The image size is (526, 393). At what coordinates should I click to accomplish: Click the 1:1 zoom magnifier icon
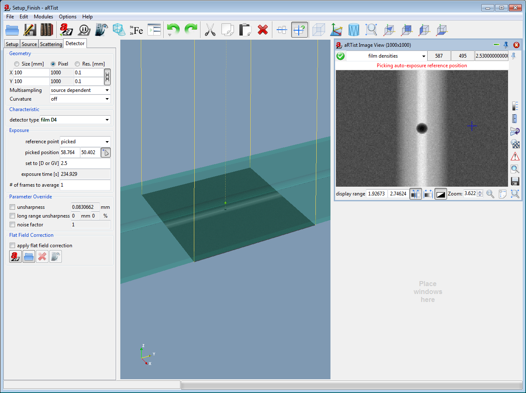[x=490, y=194]
